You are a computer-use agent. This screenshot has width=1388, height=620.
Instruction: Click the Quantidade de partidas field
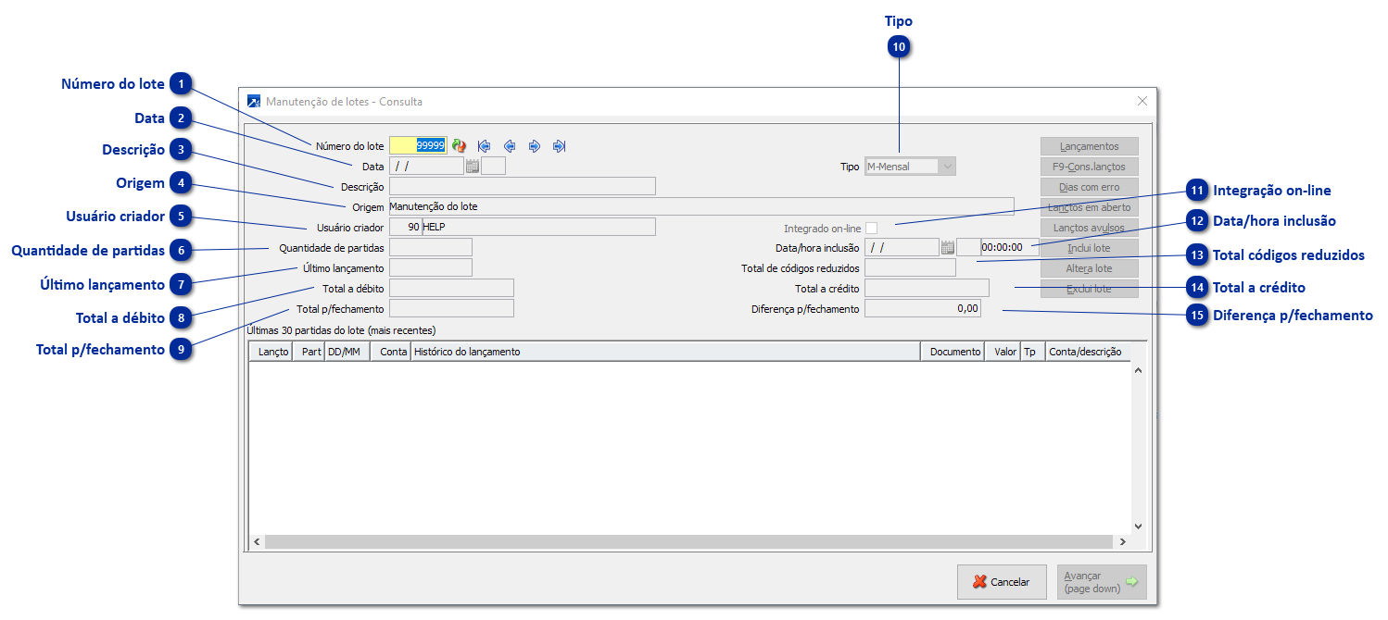coord(431,247)
